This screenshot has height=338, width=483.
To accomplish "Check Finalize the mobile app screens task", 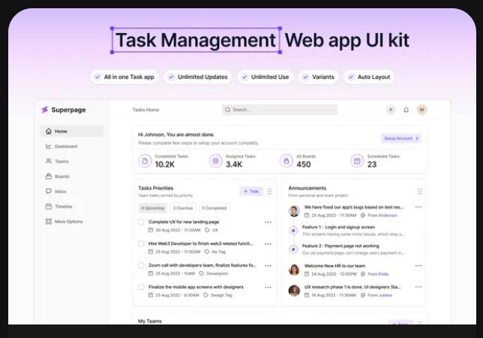I will tap(141, 287).
